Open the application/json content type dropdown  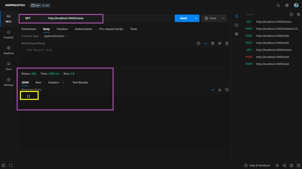point(56,36)
